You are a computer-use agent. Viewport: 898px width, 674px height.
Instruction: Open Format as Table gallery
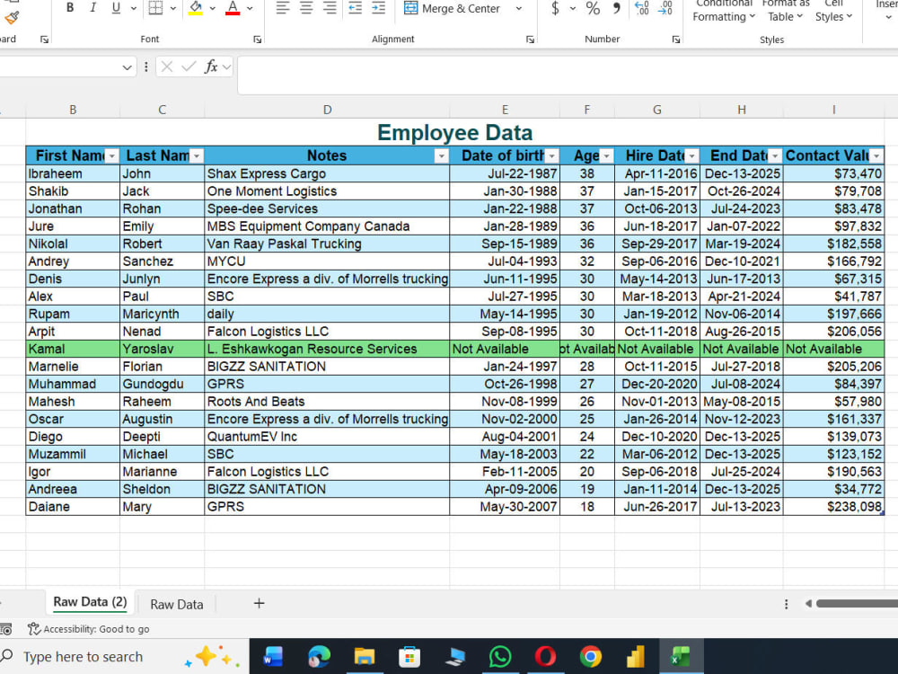(786, 10)
